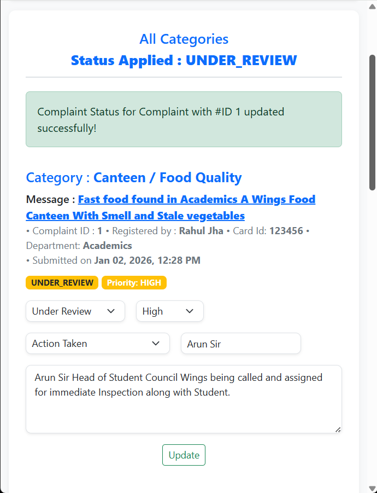Click the vertical scrollbar thumb
The image size is (377, 493).
point(373,122)
